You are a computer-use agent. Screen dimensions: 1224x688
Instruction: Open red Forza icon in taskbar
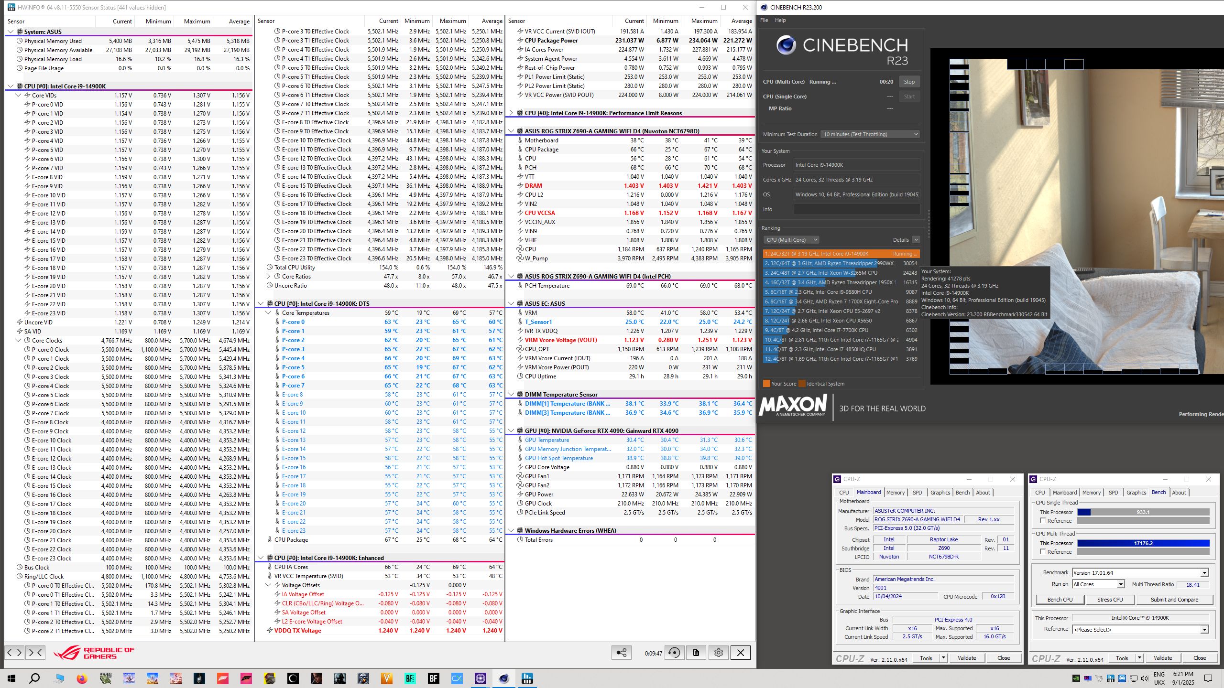(223, 678)
